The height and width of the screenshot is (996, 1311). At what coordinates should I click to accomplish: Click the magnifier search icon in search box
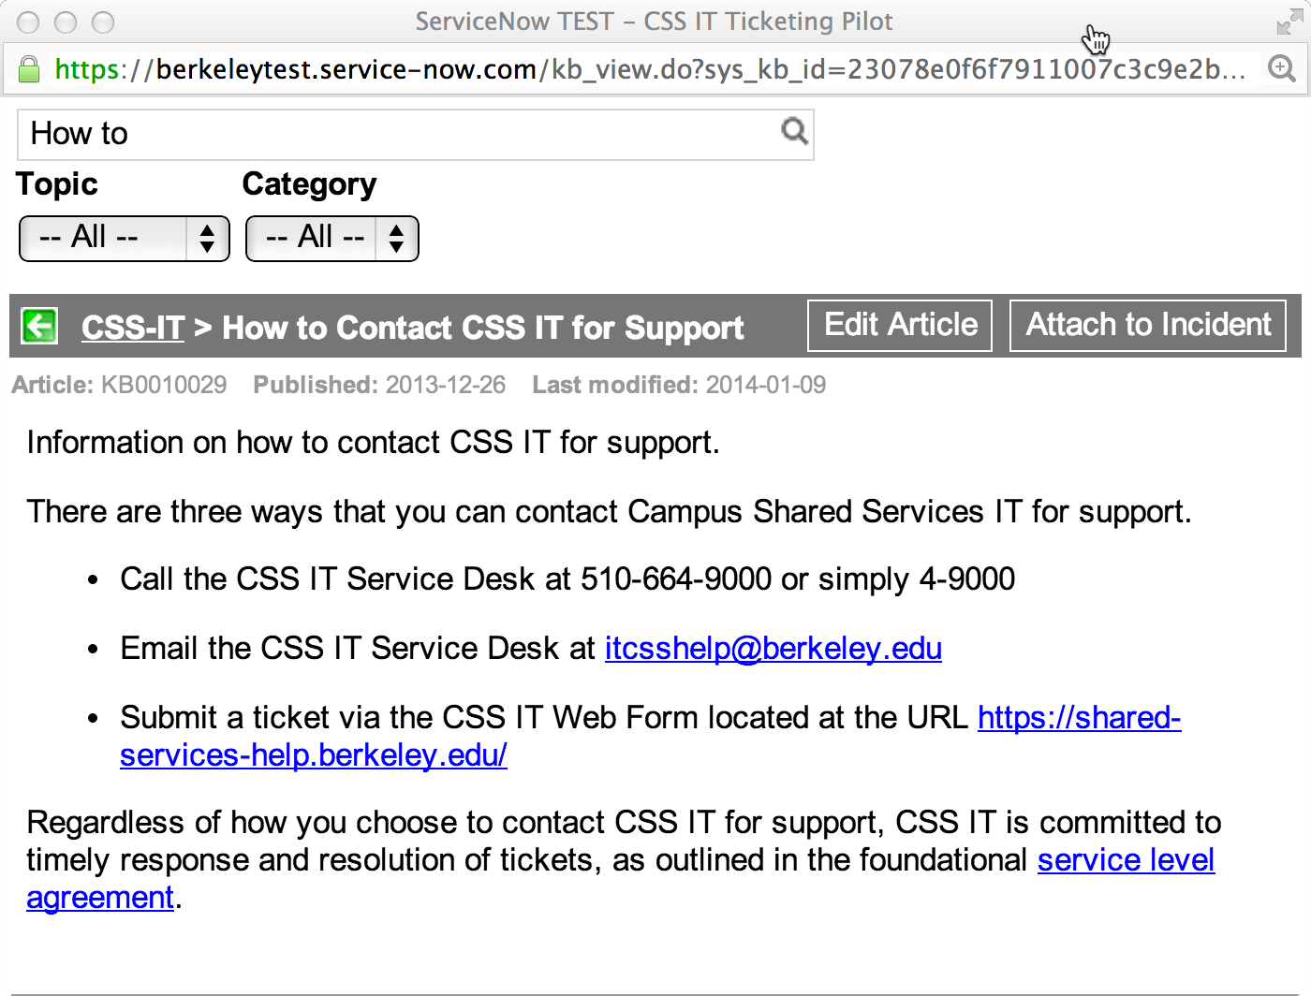click(x=794, y=132)
